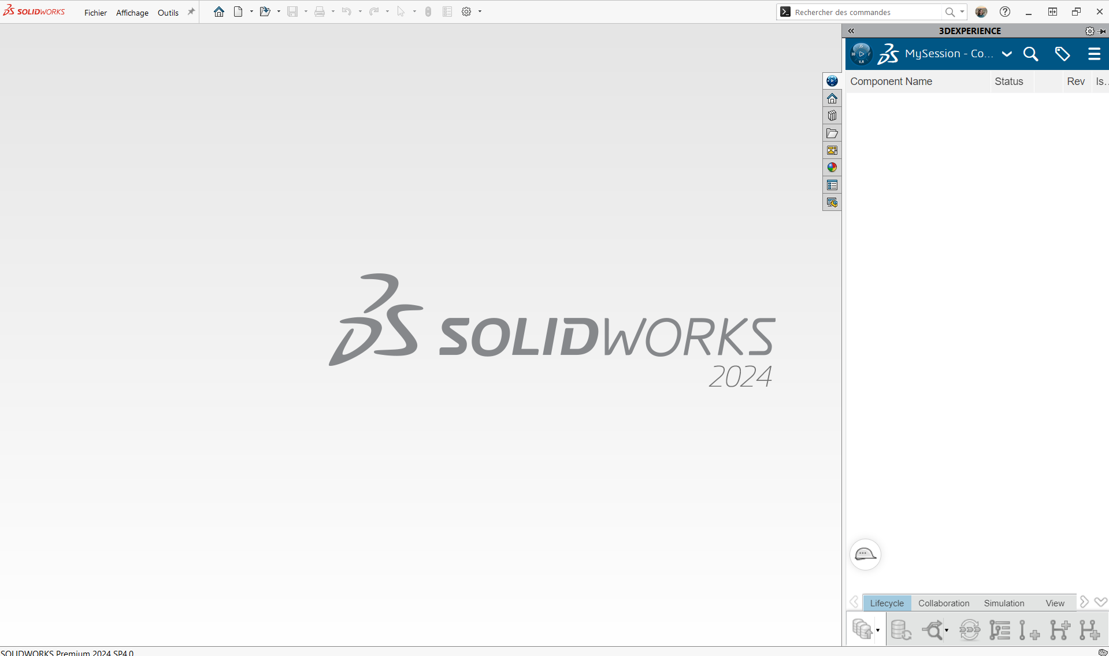This screenshot has height=656, width=1109.
Task: Expand the MySession chevron dropdown
Action: point(1007,54)
